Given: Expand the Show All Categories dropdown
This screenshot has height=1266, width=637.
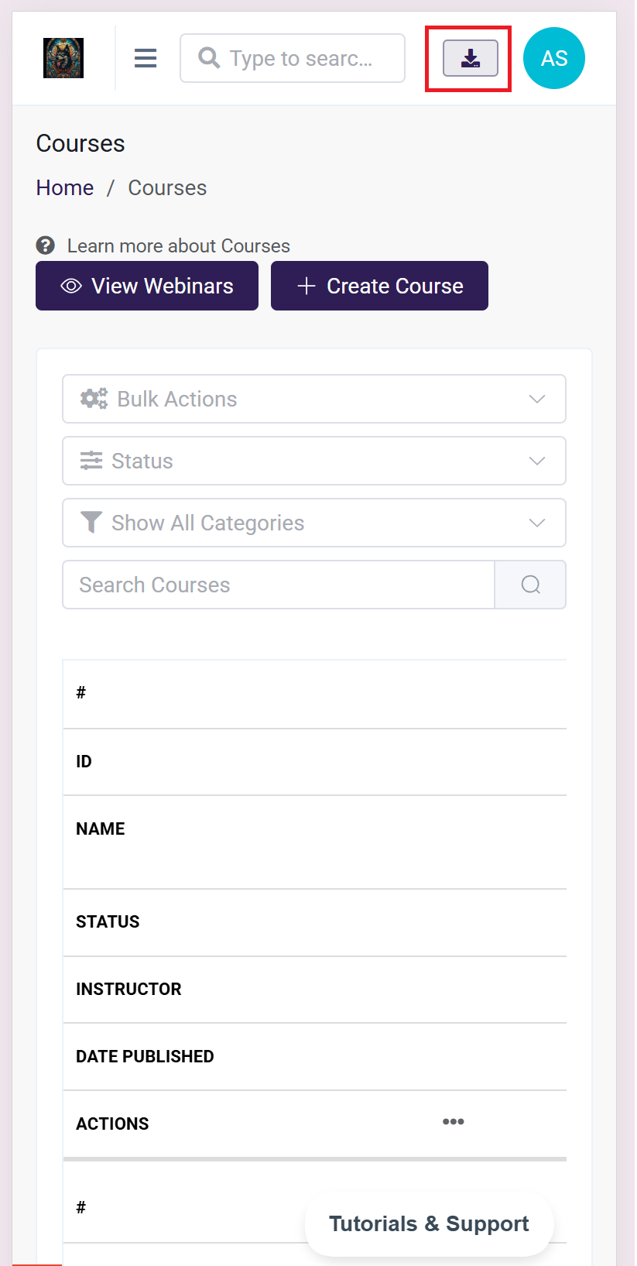Looking at the screenshot, I should (x=313, y=523).
